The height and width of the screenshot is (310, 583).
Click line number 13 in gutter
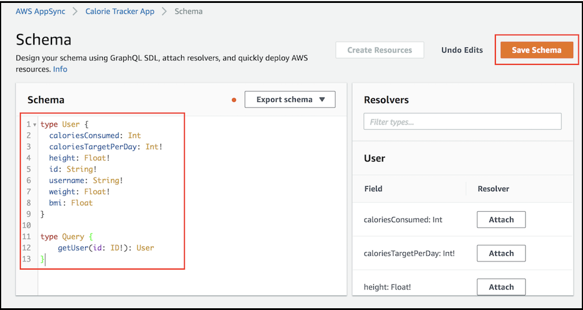coord(26,259)
